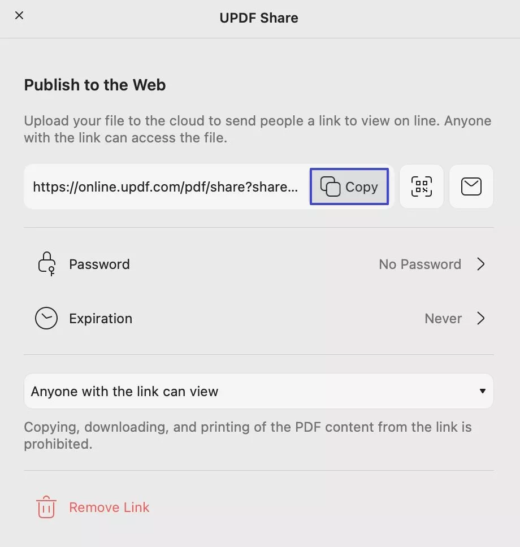Click the copy pages icon inside Copy button
520x547 pixels.
[332, 186]
